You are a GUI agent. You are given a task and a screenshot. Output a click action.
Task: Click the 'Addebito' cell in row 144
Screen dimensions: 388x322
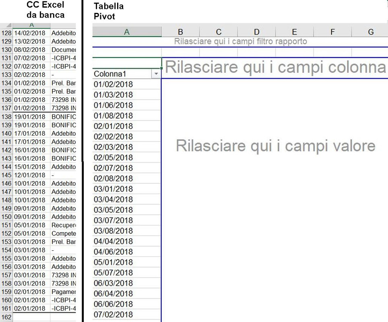point(63,167)
